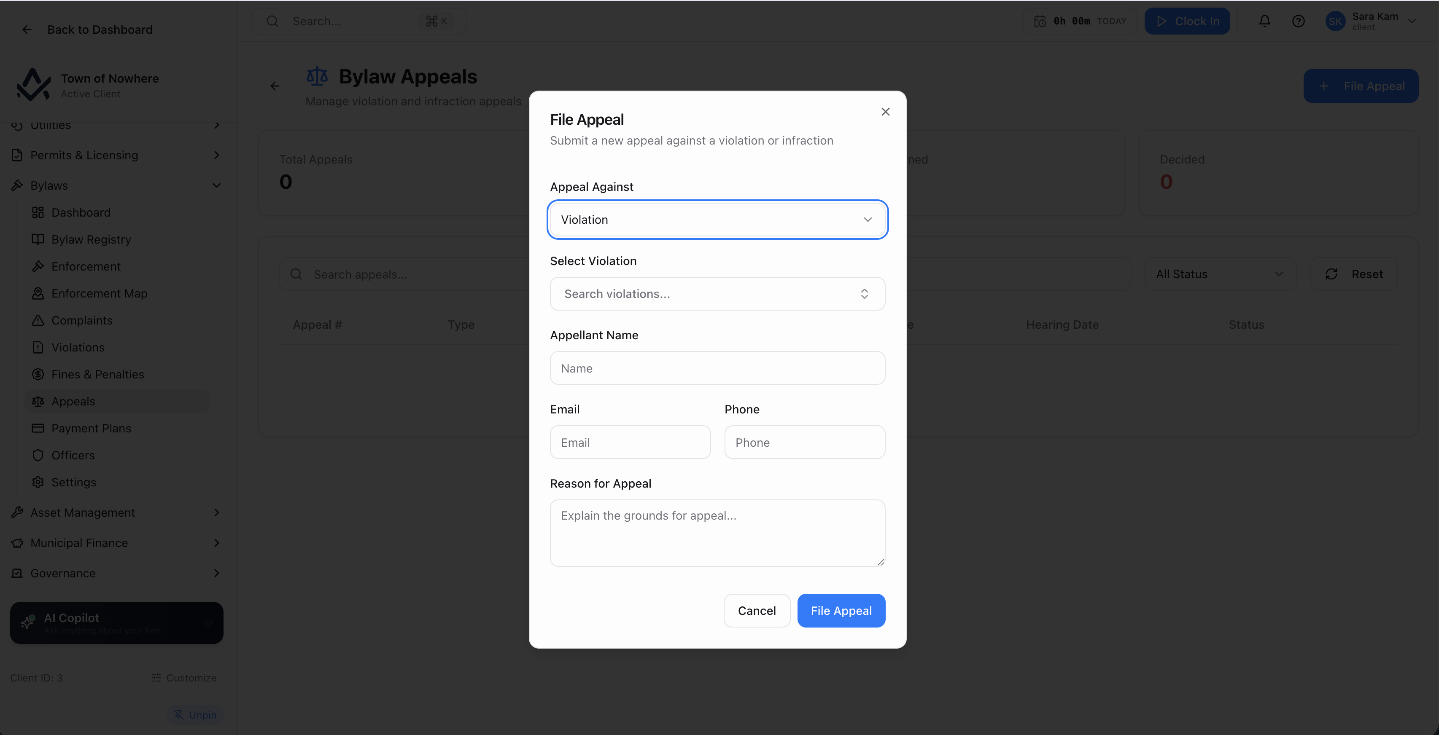1439x735 pixels.
Task: Click the Enforcement gavel icon
Action: coord(38,267)
